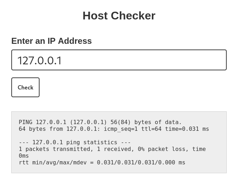
Task: Click the packets transmitted summary line
Action: point(112,149)
